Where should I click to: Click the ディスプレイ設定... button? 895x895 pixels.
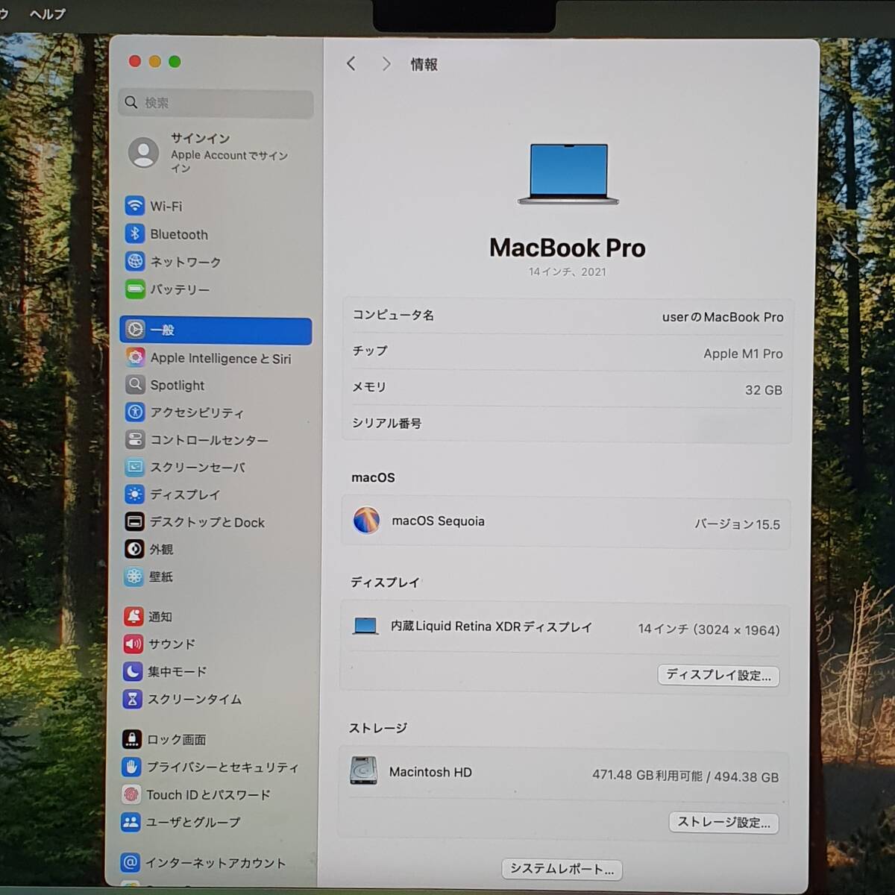[x=718, y=675]
